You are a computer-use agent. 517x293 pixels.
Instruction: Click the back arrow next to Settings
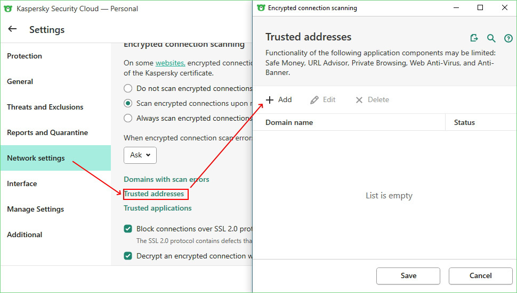12,29
